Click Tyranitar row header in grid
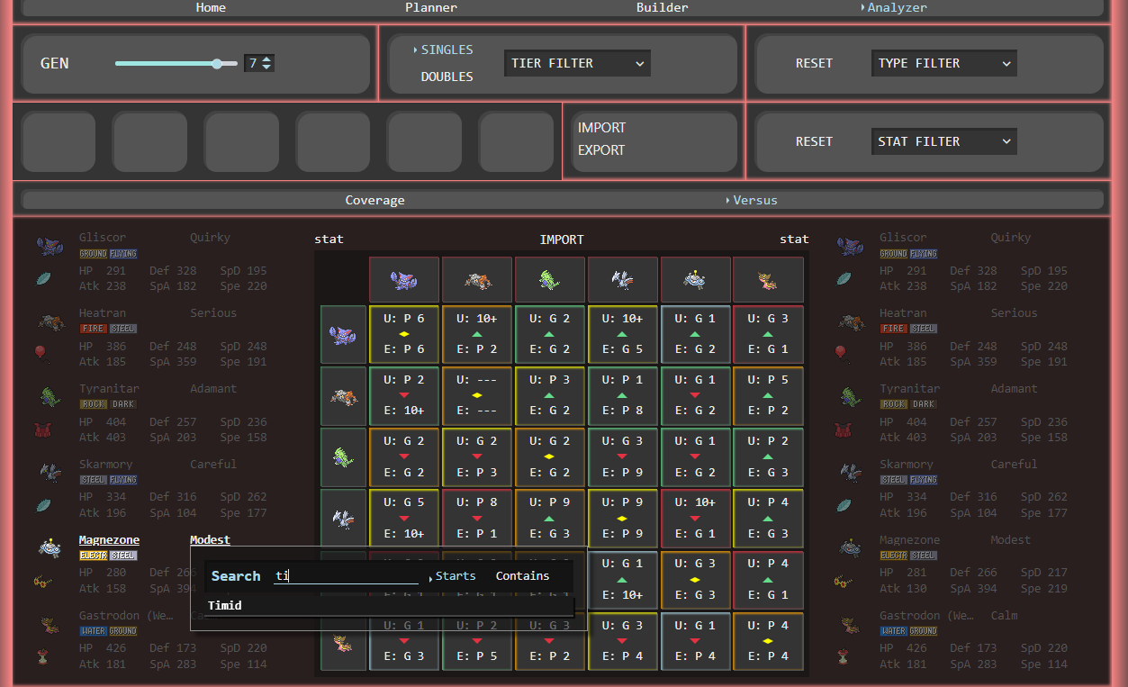The image size is (1128, 687). pos(344,456)
